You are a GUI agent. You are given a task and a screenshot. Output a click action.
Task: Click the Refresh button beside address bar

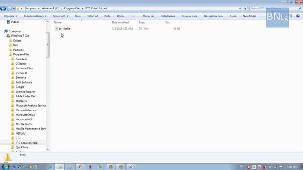[x=245, y=8]
